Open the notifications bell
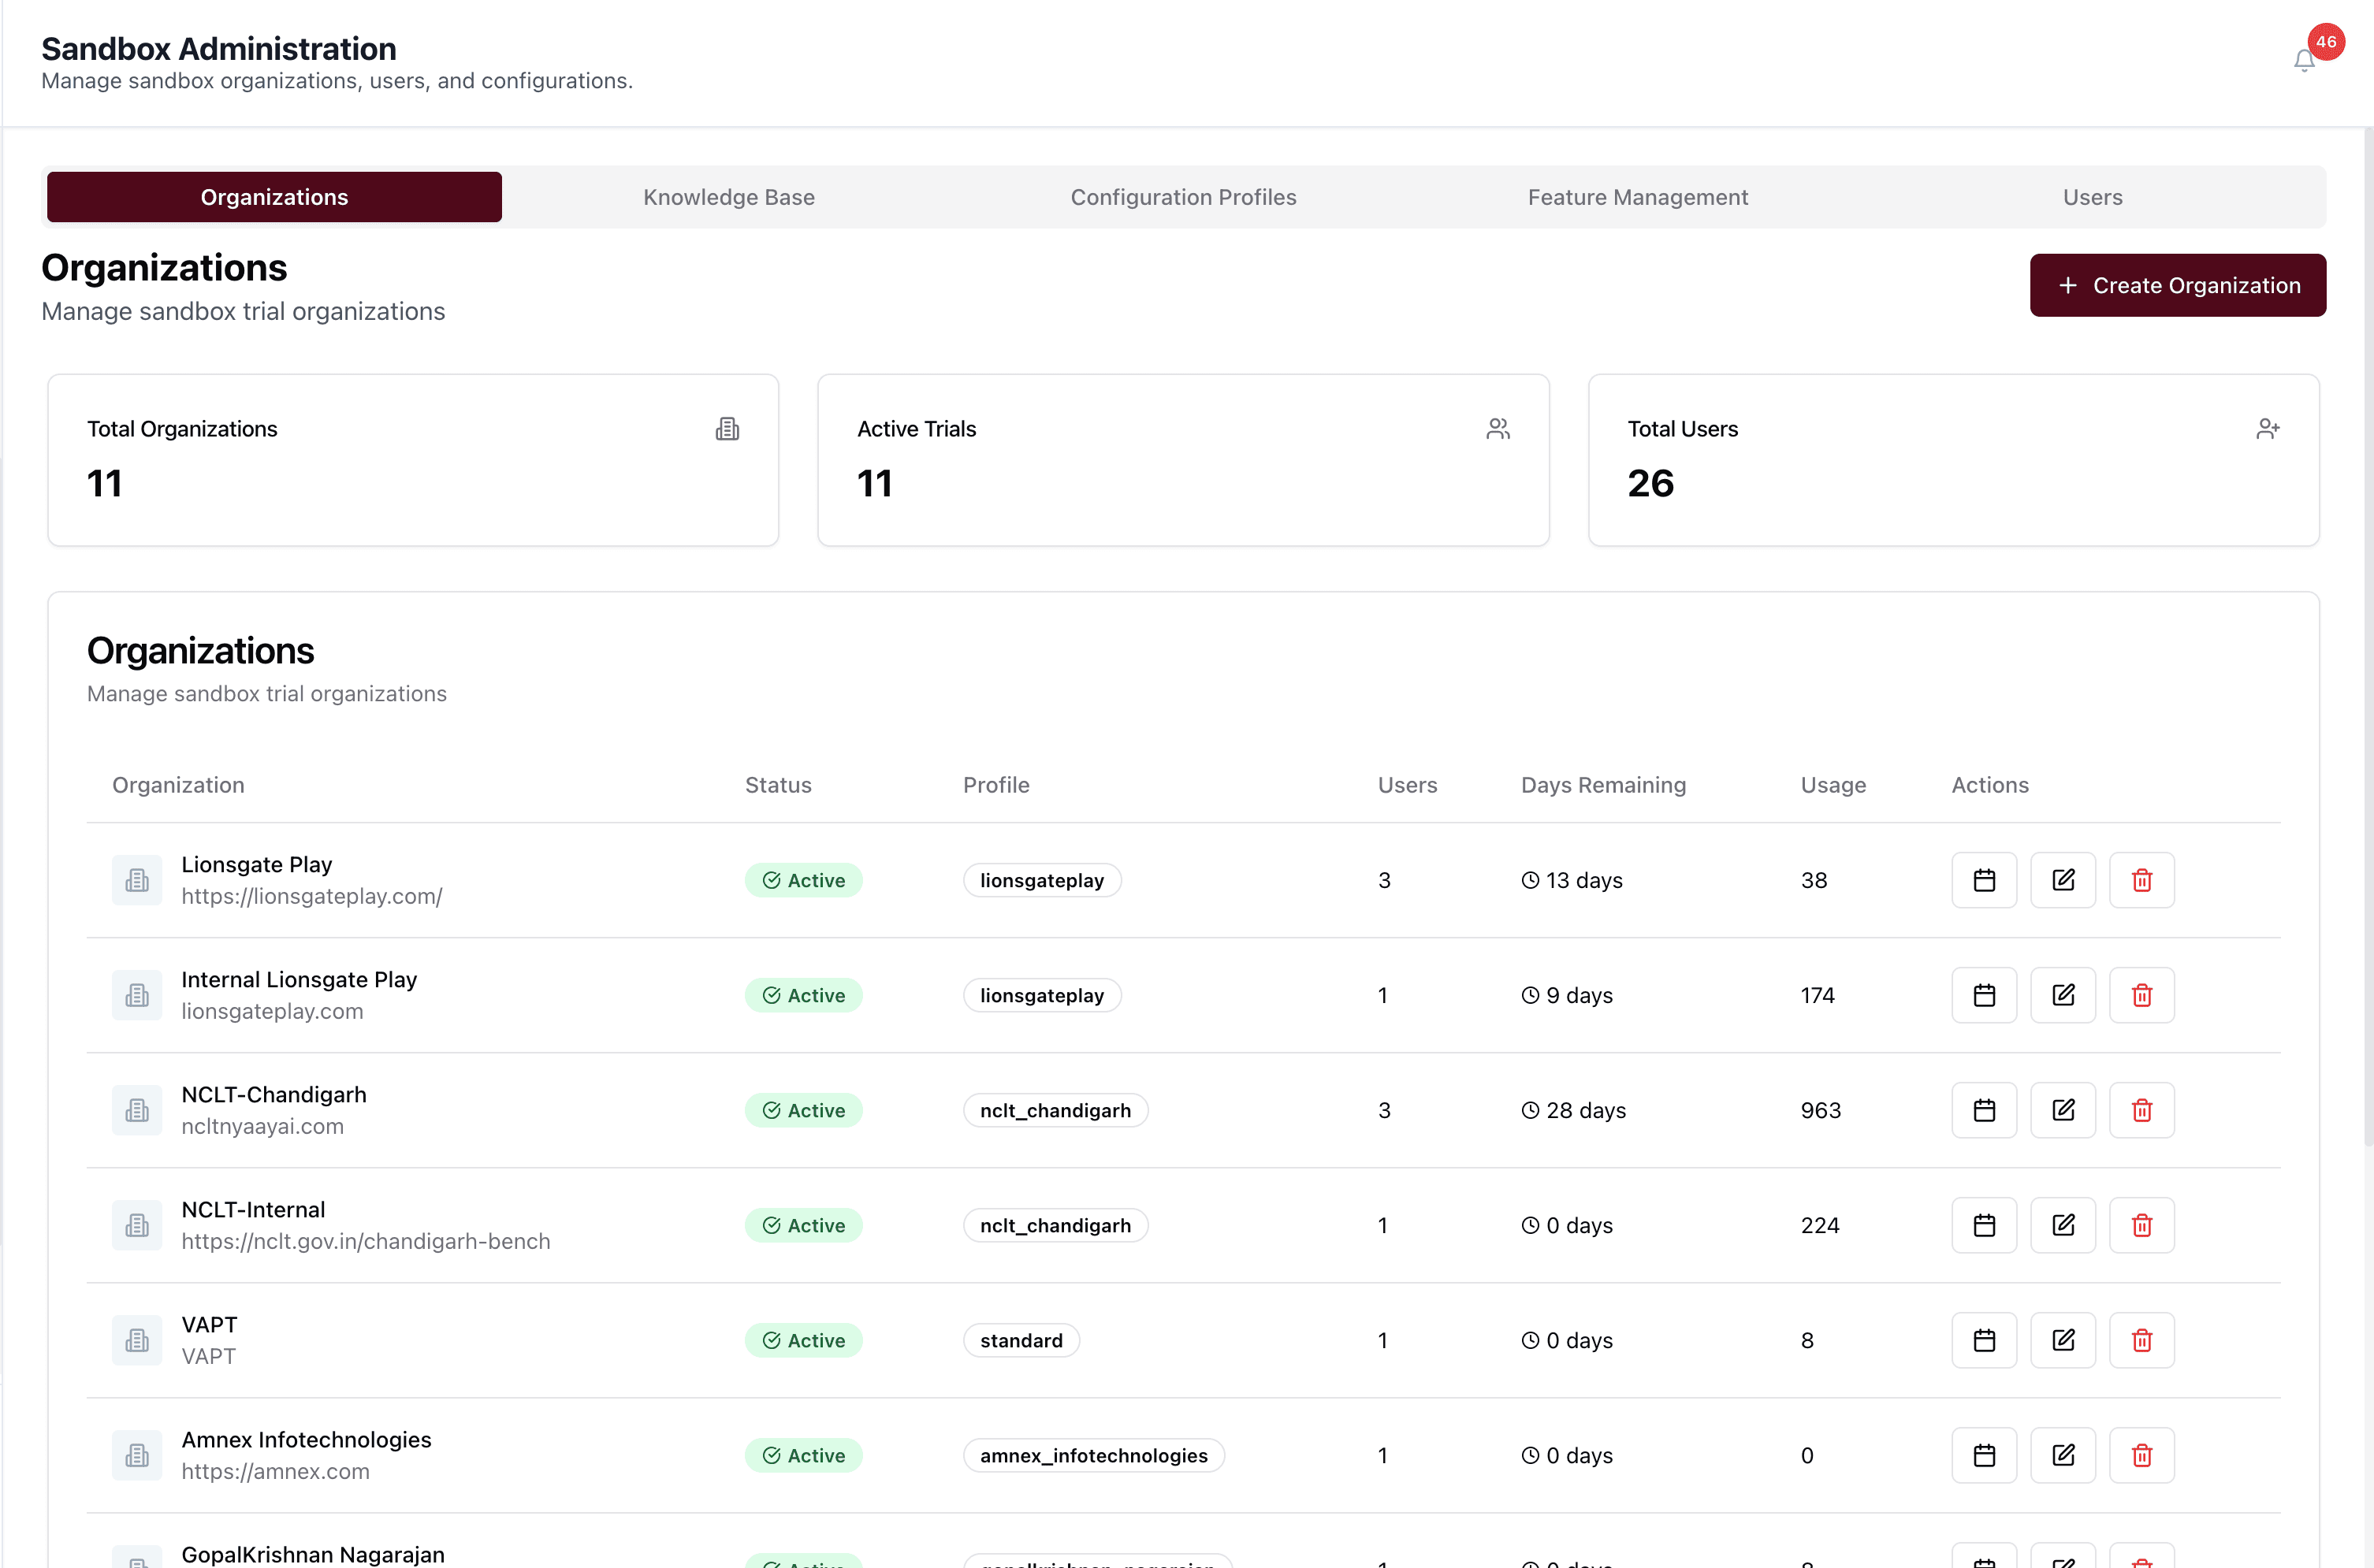Image resolution: width=2374 pixels, height=1568 pixels. (x=2304, y=61)
